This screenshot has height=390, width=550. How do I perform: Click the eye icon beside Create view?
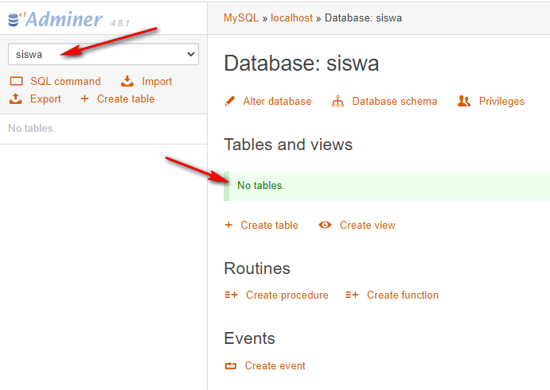tap(325, 225)
